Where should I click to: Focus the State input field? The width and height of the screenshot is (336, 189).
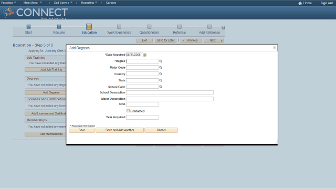pos(142,80)
